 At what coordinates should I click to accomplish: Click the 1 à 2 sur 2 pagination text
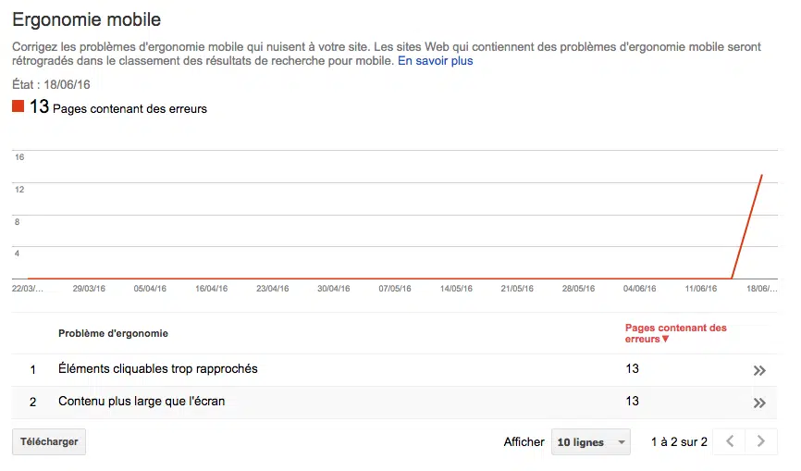pos(679,442)
